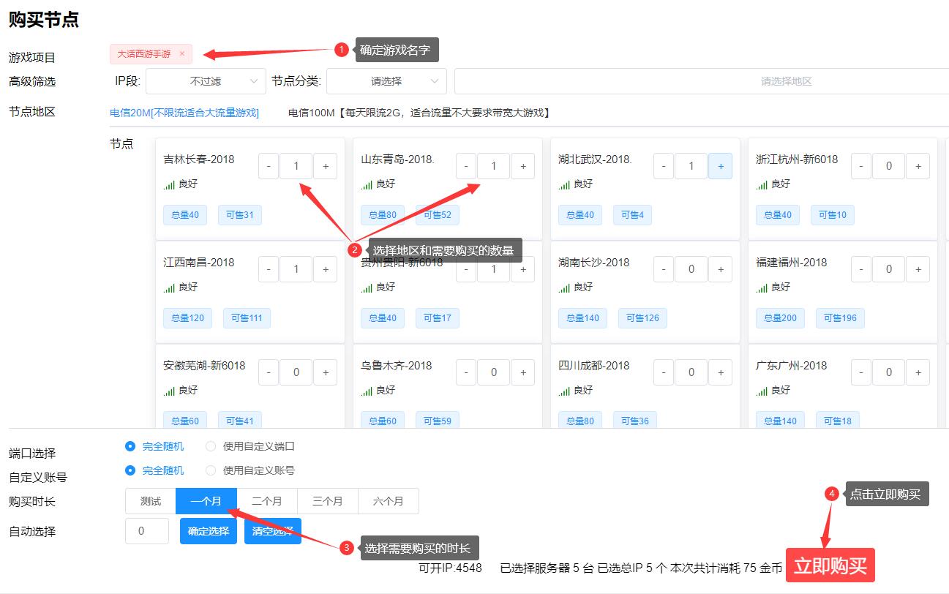Select the 电信20M node region tab
Viewport: 949px width, 594px height.
click(x=184, y=113)
